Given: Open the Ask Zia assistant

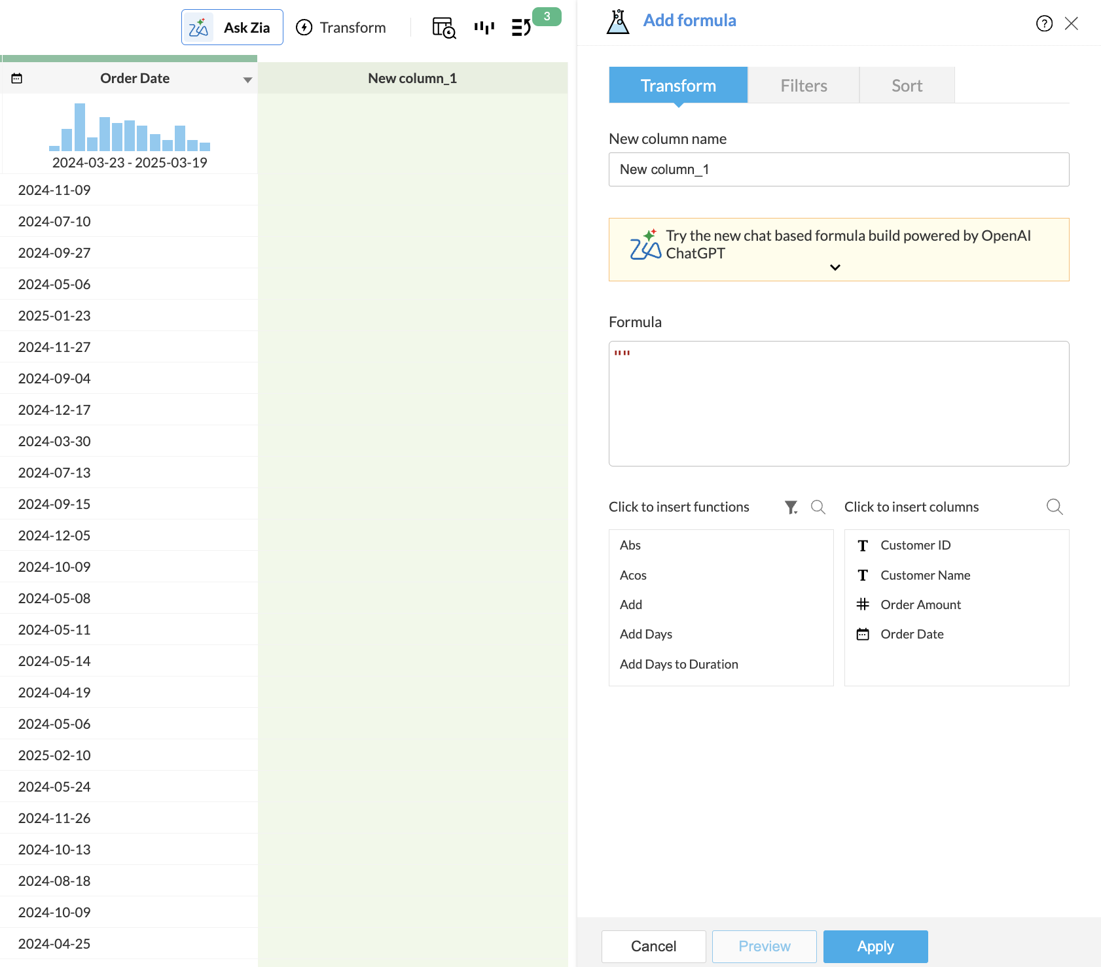Looking at the screenshot, I should 232,27.
